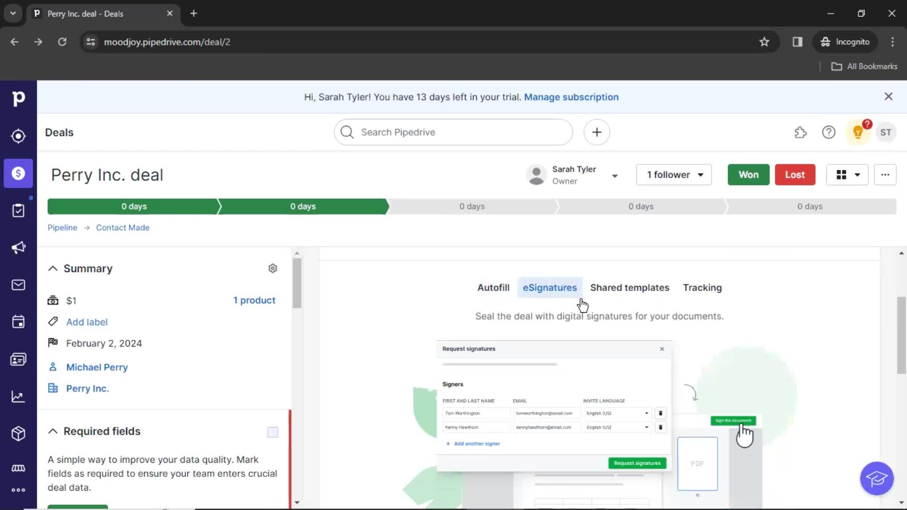Expand the Required fields section collapser
This screenshot has width=907, height=510.
coord(52,431)
